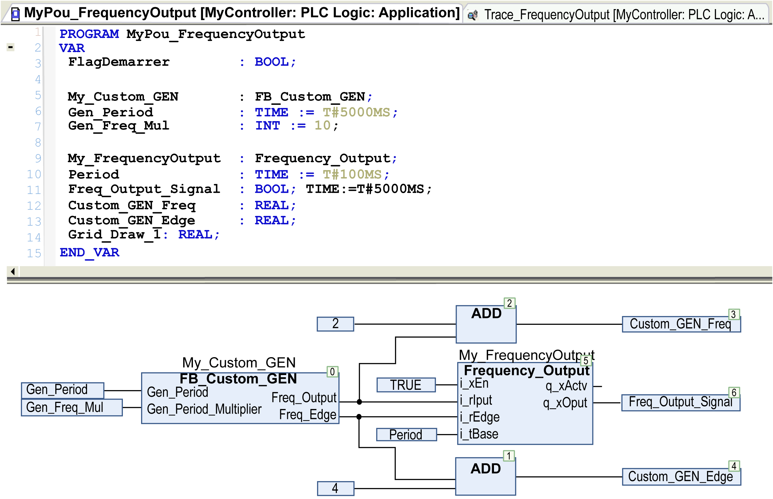Collapse the VAR declaration block
Viewport: 773px width, 499px height.
(x=10, y=47)
